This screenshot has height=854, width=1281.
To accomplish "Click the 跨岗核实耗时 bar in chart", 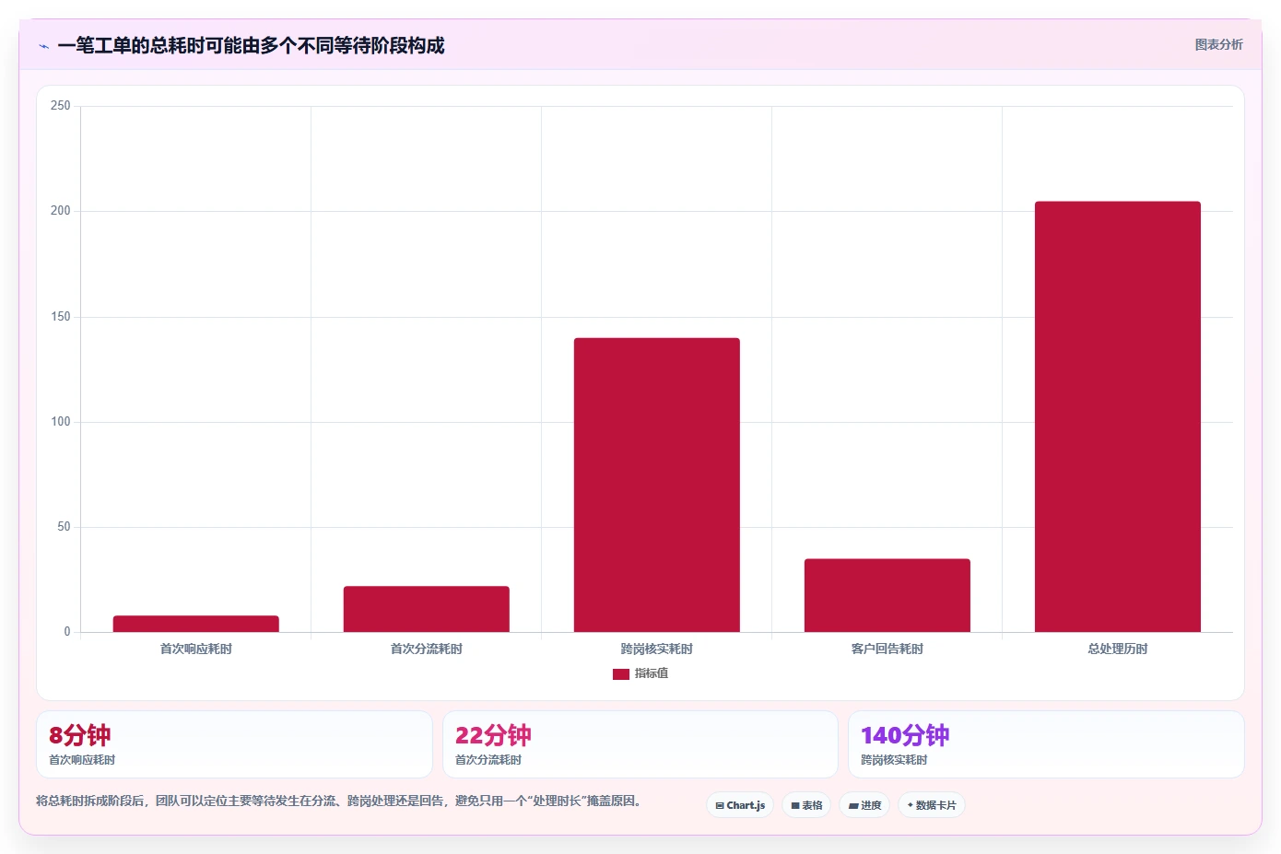I will click(x=657, y=485).
